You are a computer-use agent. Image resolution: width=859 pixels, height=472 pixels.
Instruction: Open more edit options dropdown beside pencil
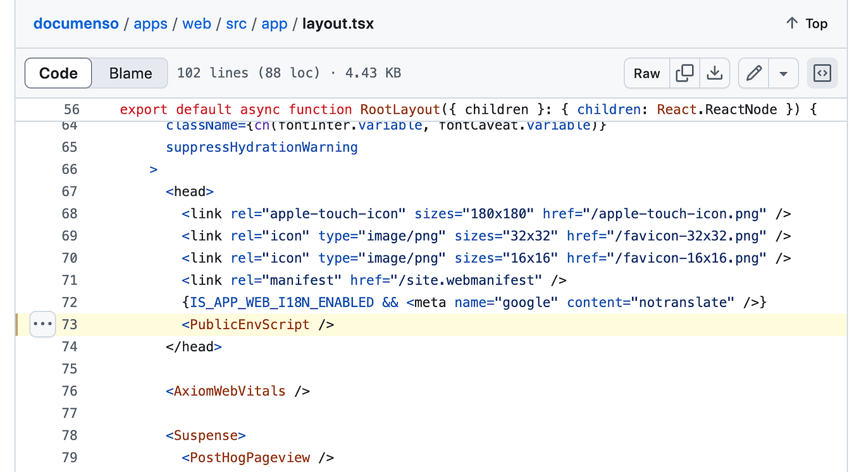783,73
